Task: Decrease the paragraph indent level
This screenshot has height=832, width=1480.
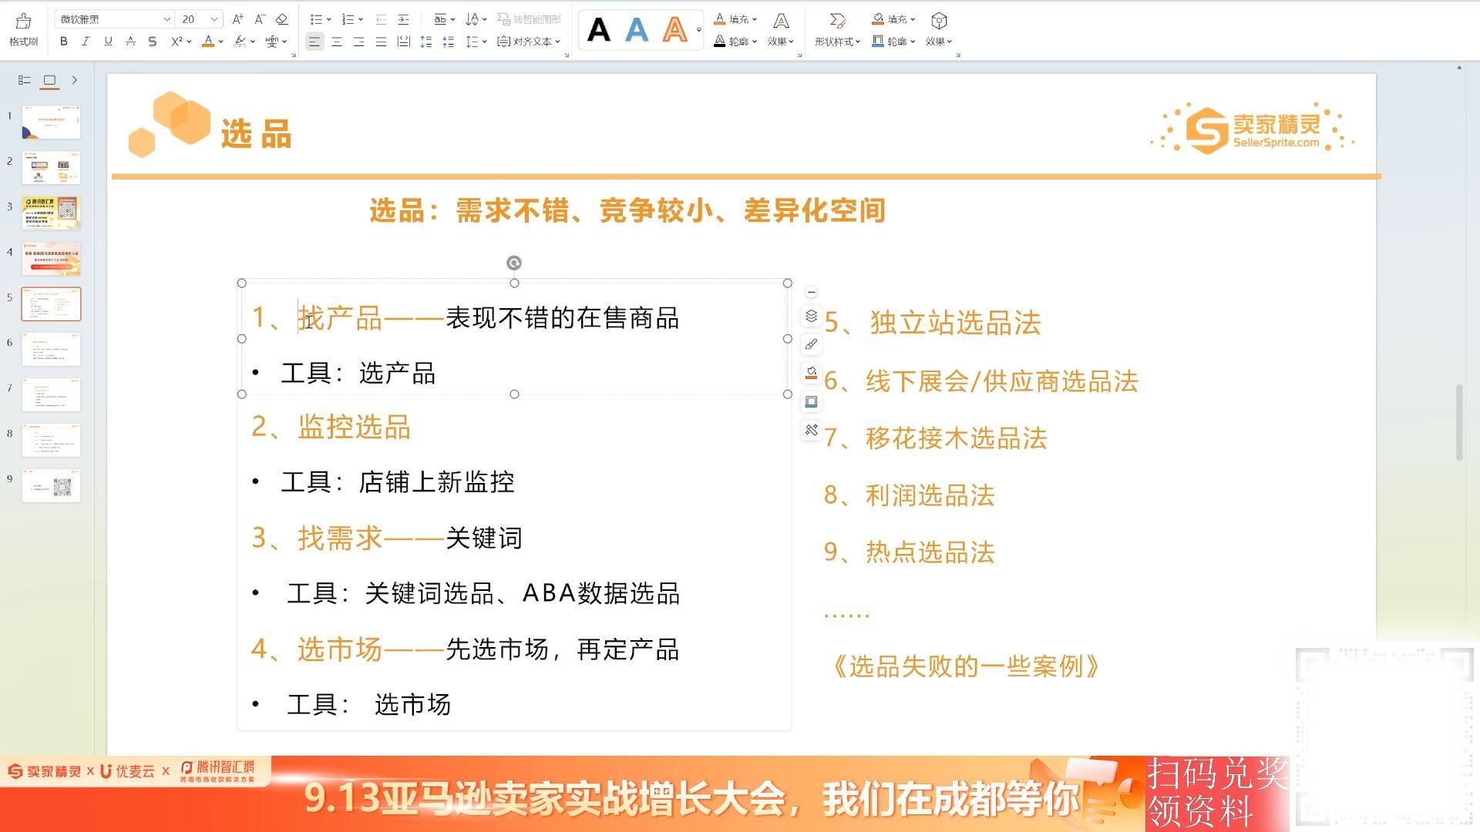Action: [381, 19]
